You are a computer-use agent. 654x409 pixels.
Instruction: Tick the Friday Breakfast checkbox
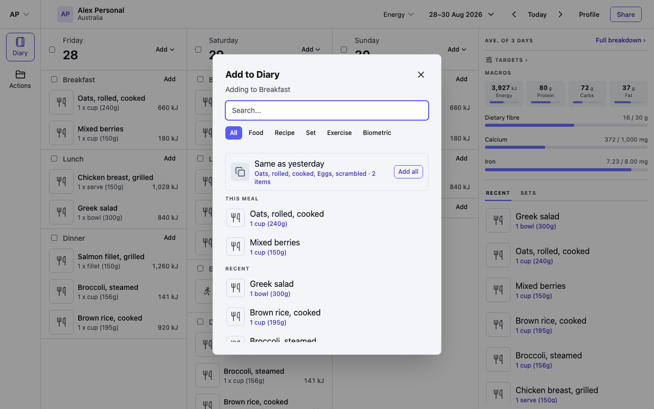[54, 79]
